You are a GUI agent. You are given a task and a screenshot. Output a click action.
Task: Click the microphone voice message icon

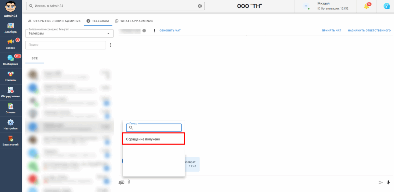click(x=389, y=182)
